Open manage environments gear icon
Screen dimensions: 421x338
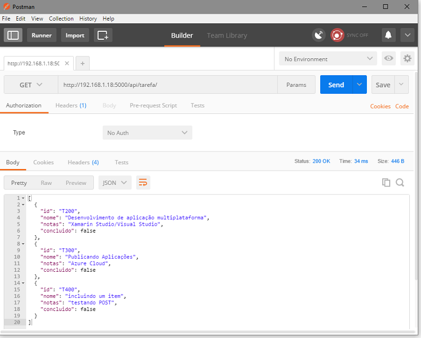pyautogui.click(x=407, y=58)
